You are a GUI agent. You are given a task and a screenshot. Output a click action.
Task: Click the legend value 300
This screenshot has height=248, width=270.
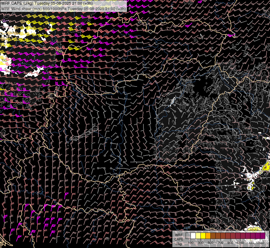click(201, 243)
